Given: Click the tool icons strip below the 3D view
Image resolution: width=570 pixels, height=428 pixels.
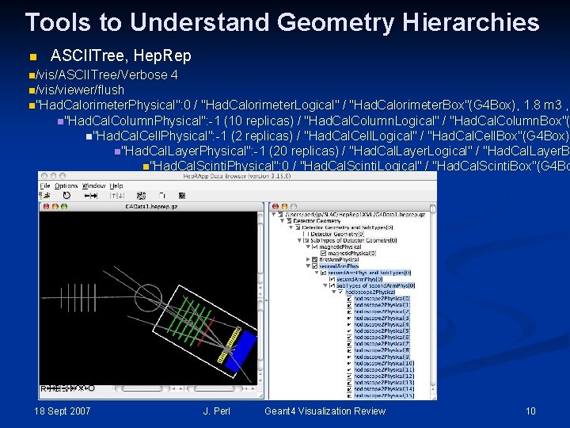Looking at the screenshot, I should click(x=67, y=388).
